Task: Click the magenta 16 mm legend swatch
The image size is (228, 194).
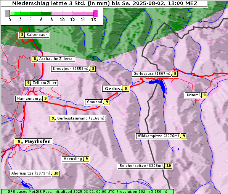Action: click(x=96, y=13)
